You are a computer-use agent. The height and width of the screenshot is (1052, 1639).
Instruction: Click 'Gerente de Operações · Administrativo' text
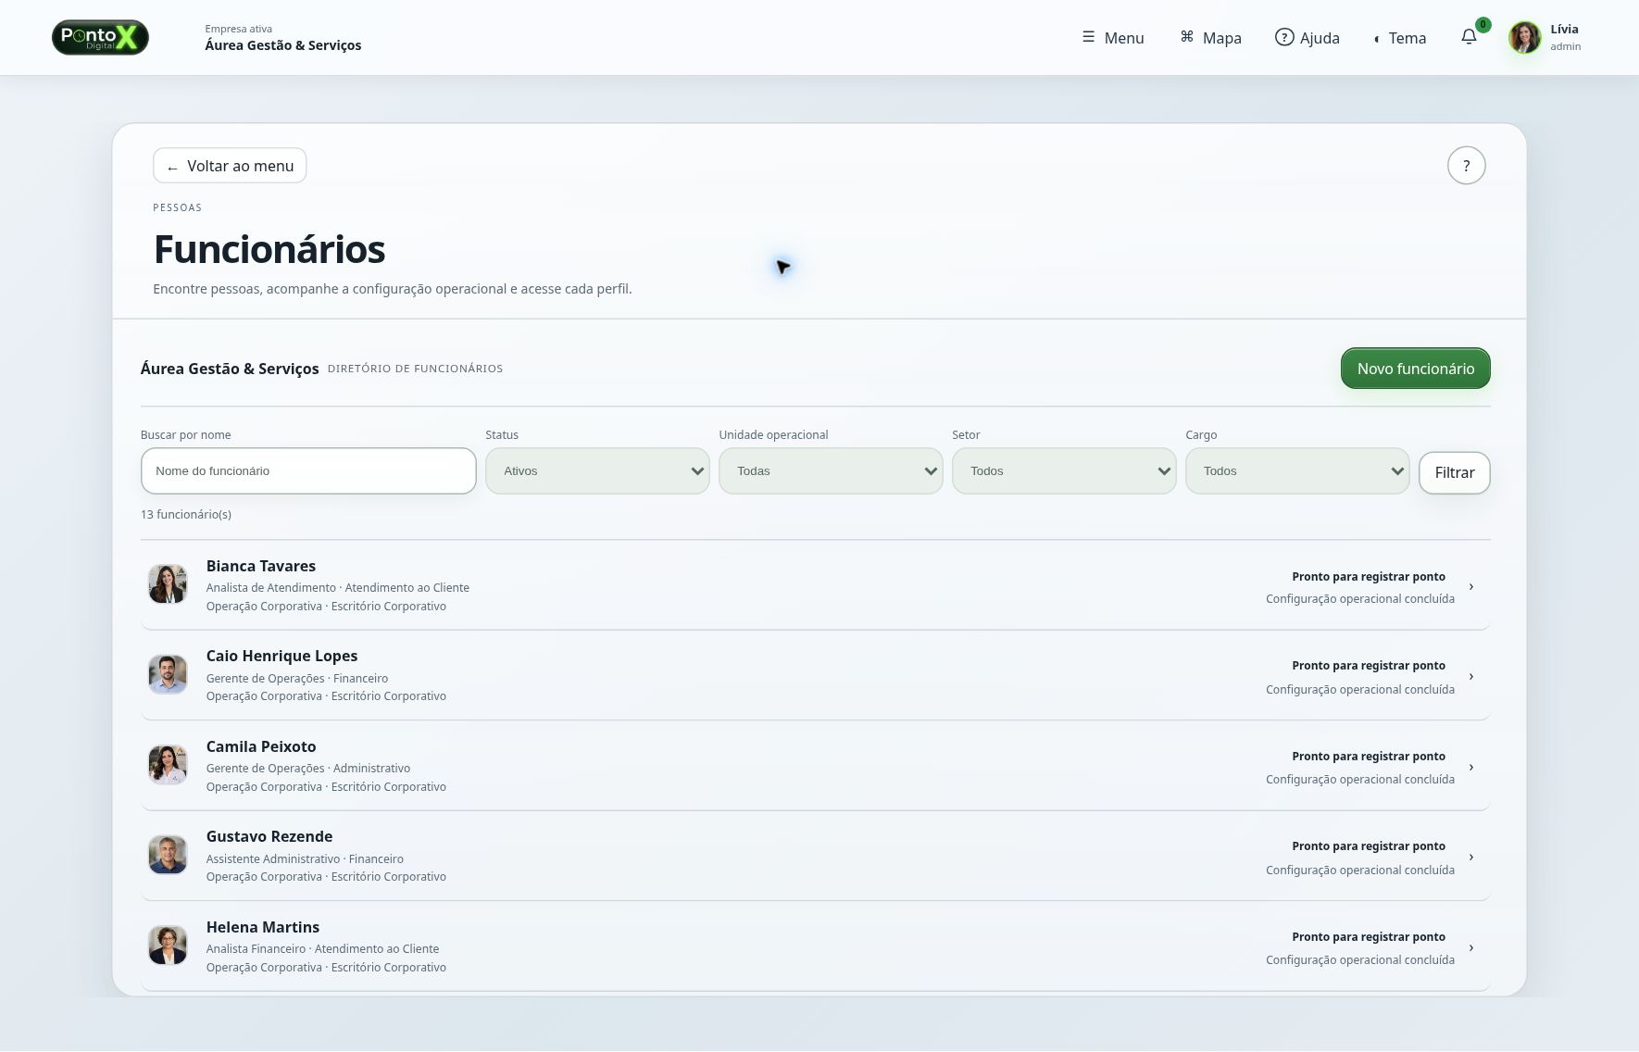[308, 768]
